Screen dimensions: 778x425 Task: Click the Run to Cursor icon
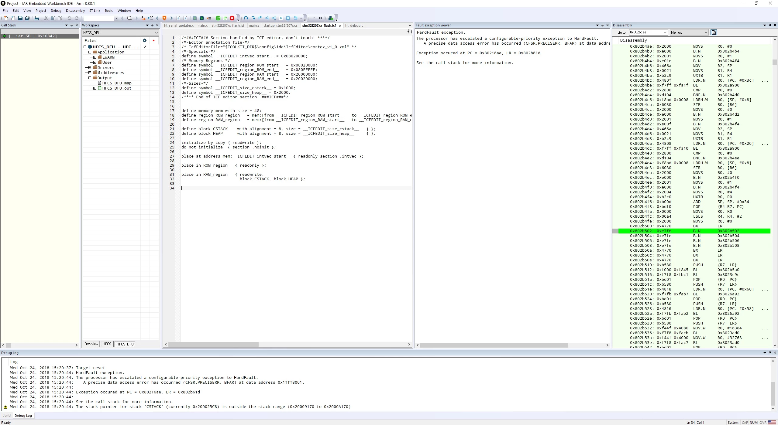[274, 18]
